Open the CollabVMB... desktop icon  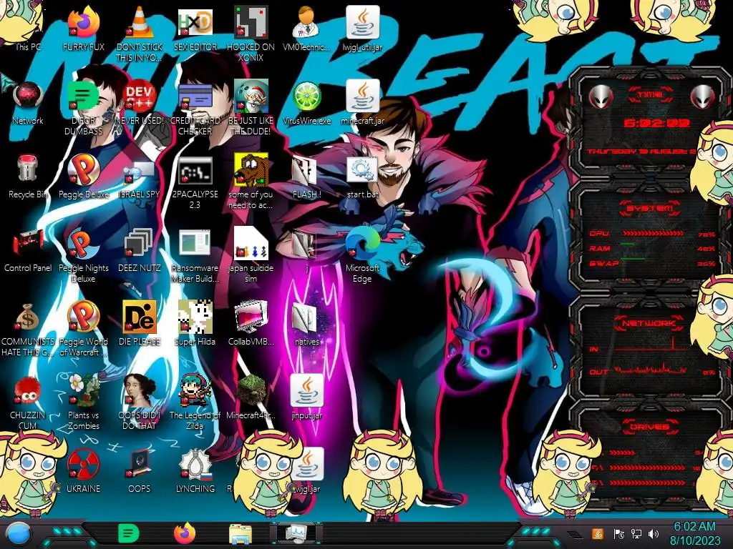pos(251,323)
